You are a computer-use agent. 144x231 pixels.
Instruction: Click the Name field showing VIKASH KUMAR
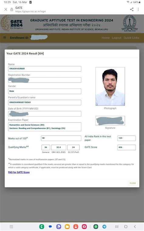coord(45,69)
